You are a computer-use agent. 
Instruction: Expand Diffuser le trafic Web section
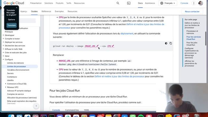pyautogui.click(x=3, y=49)
